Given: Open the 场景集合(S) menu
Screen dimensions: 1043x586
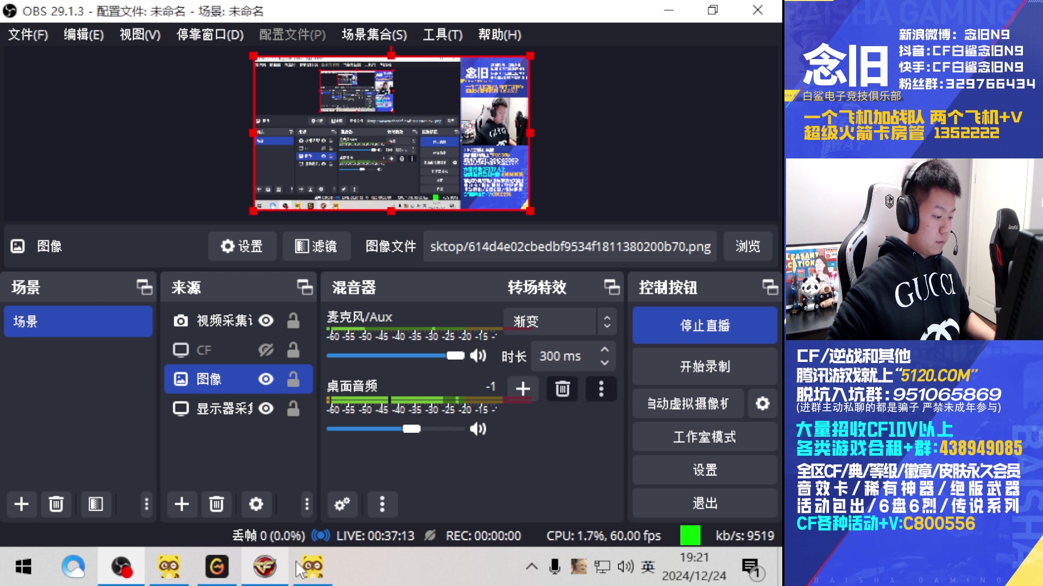Looking at the screenshot, I should point(374,35).
